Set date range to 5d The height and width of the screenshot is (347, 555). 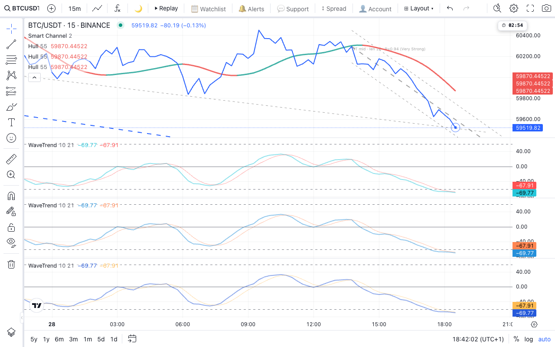pos(101,339)
